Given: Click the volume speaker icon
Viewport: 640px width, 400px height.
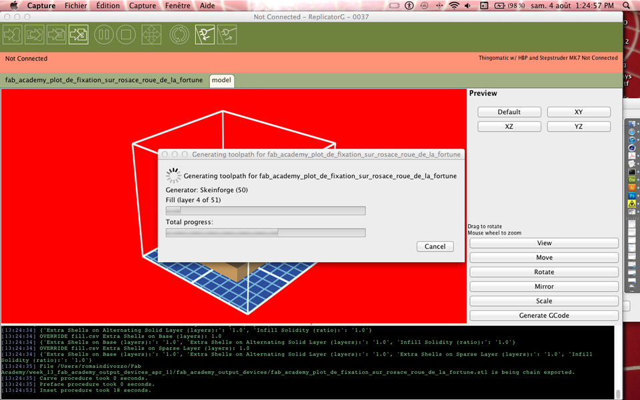Looking at the screenshot, I should (468, 5).
